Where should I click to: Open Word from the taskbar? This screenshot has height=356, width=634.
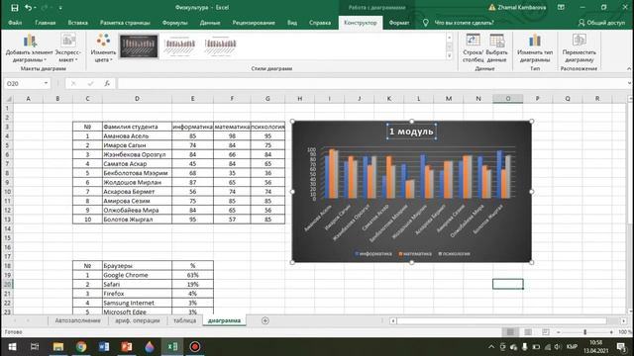coord(104,347)
